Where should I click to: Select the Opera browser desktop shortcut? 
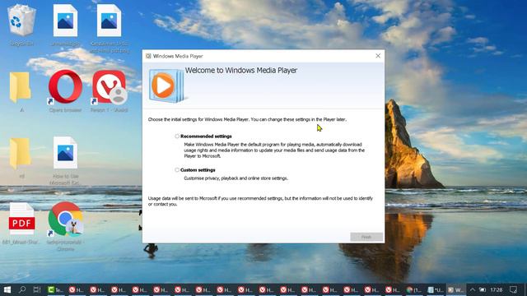[65, 90]
